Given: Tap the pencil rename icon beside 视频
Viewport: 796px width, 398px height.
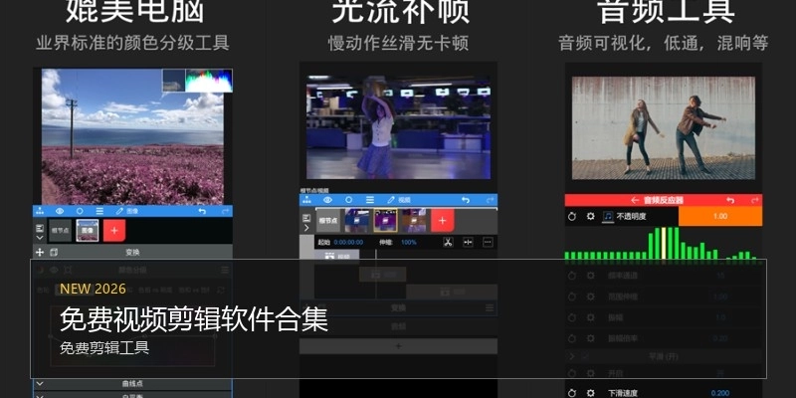Looking at the screenshot, I should point(391,200).
